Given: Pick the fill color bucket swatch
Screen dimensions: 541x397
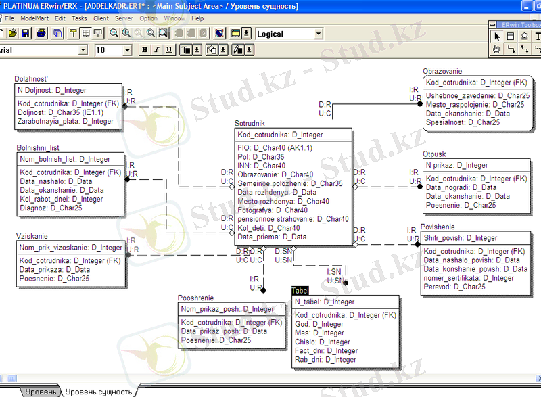Looking at the screenshot, I should point(212,50).
